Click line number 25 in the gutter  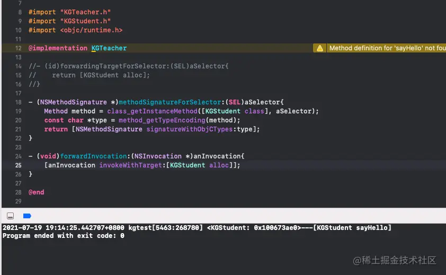pos(18,165)
